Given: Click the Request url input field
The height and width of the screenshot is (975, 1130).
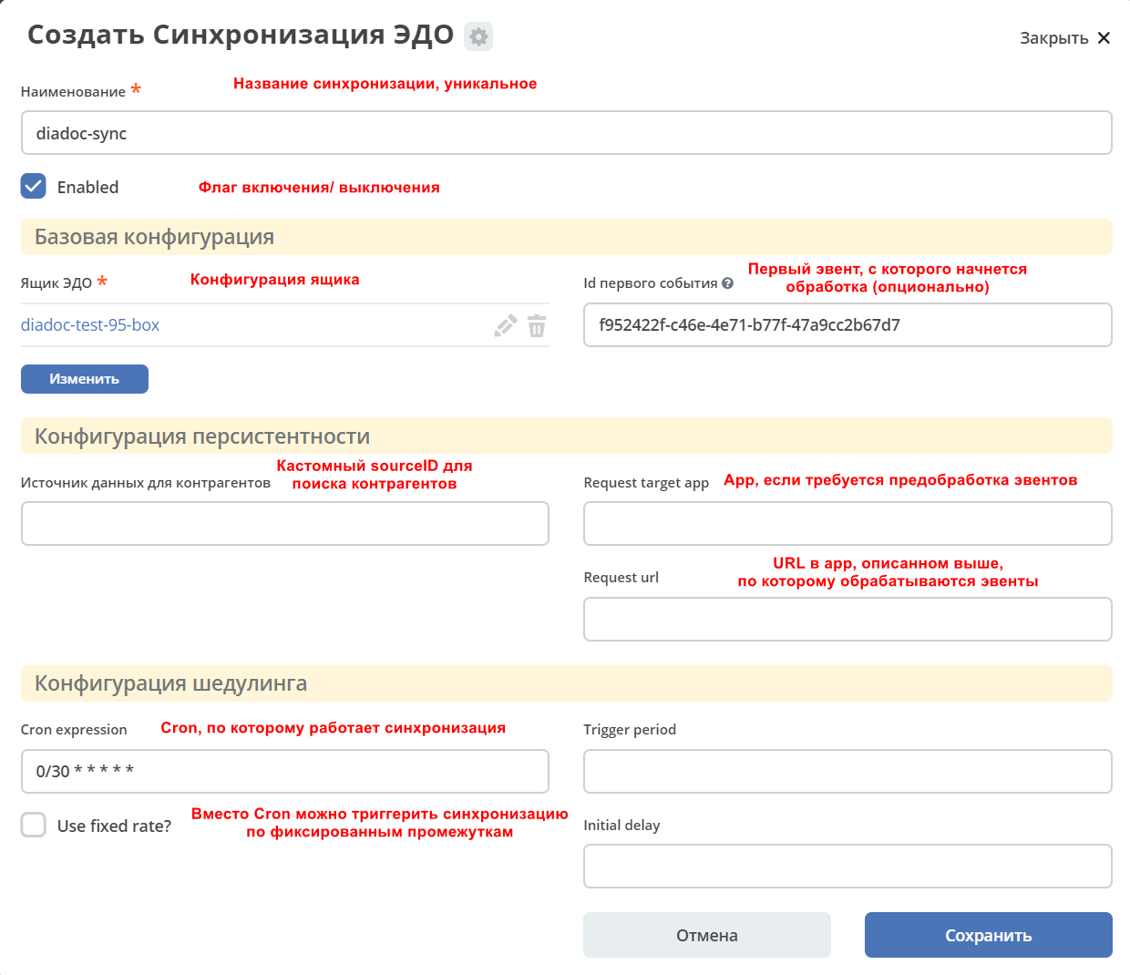Looking at the screenshot, I should coord(847,620).
